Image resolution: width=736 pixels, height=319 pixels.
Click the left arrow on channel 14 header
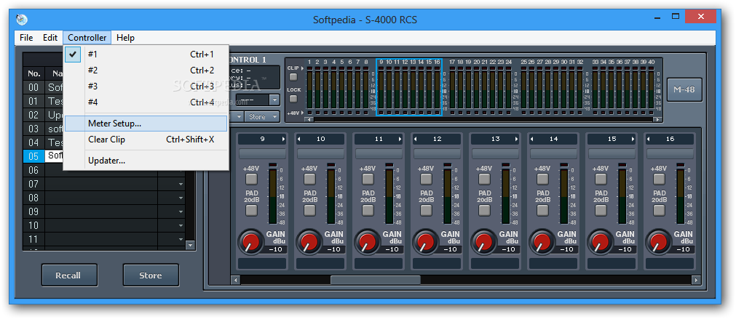pyautogui.click(x=531, y=139)
